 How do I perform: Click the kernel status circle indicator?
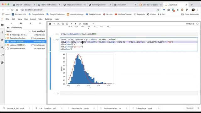pyautogui.click(x=198, y=24)
